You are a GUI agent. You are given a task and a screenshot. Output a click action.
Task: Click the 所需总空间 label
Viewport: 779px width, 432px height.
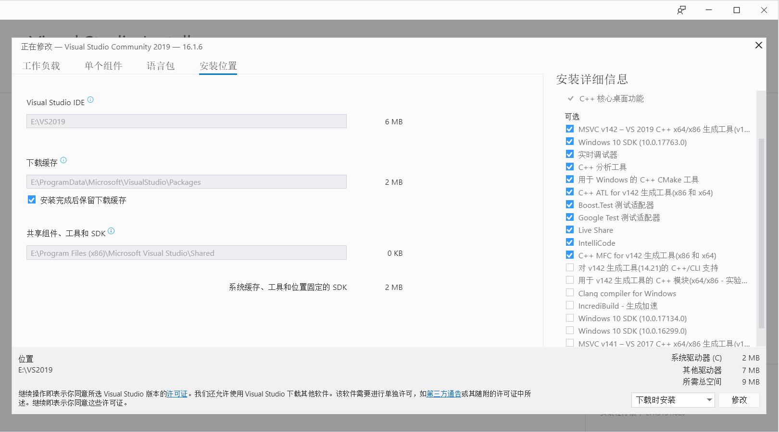(x=702, y=382)
